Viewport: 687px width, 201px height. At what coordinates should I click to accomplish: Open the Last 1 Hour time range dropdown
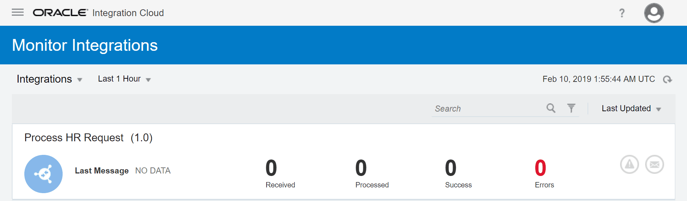click(125, 79)
